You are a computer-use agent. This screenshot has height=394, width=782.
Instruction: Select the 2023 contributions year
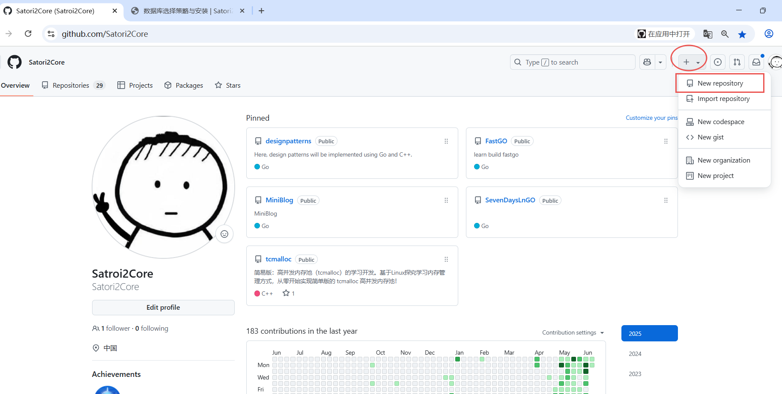649,373
